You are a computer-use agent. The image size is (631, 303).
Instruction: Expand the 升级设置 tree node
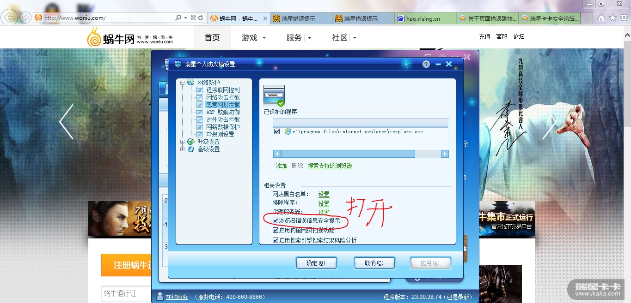182,142
